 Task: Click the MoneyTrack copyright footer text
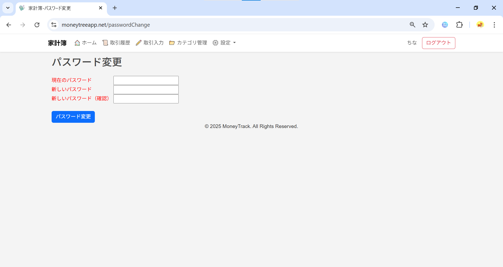tap(251, 126)
